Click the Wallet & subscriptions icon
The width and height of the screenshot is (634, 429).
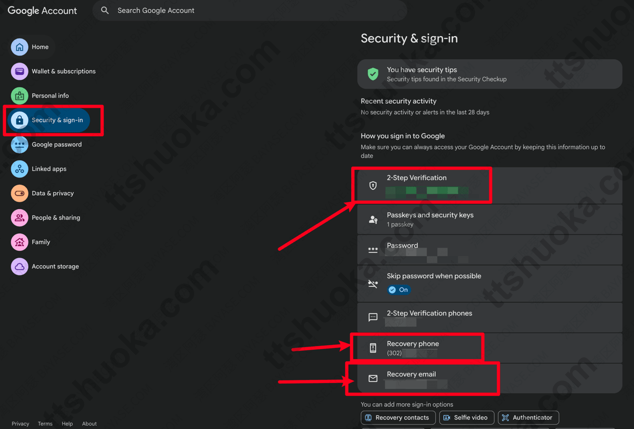coord(20,71)
